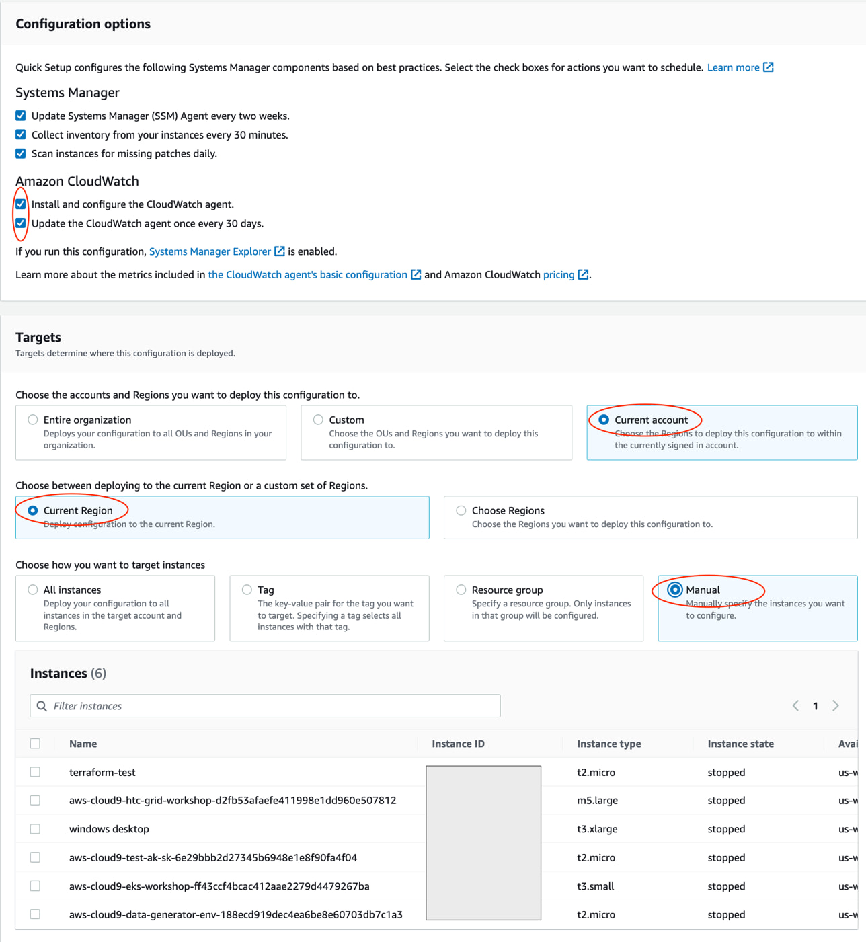The height and width of the screenshot is (942, 866).
Task: Open the Amazon CloudWatch pricing link
Action: pyautogui.click(x=557, y=274)
